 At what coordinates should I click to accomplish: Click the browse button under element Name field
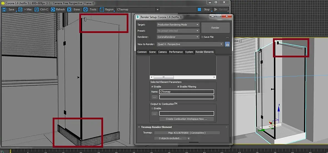[154, 97]
